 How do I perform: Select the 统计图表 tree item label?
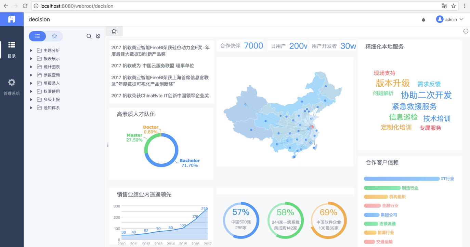coord(52,67)
